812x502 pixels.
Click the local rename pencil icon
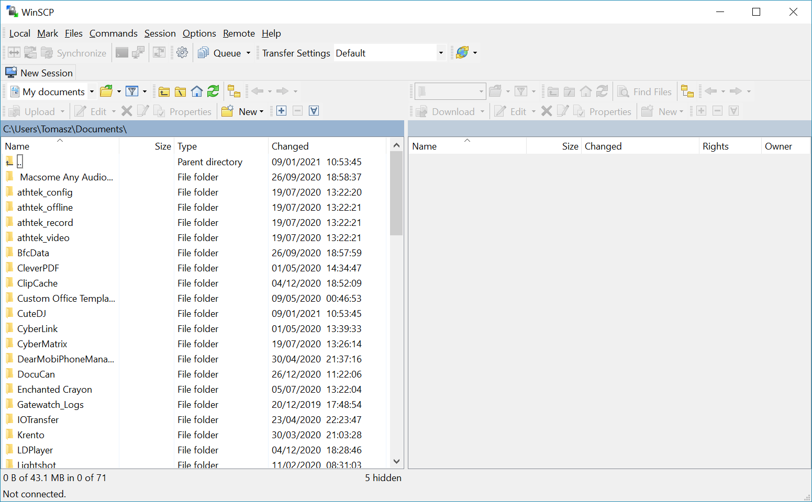coord(143,111)
